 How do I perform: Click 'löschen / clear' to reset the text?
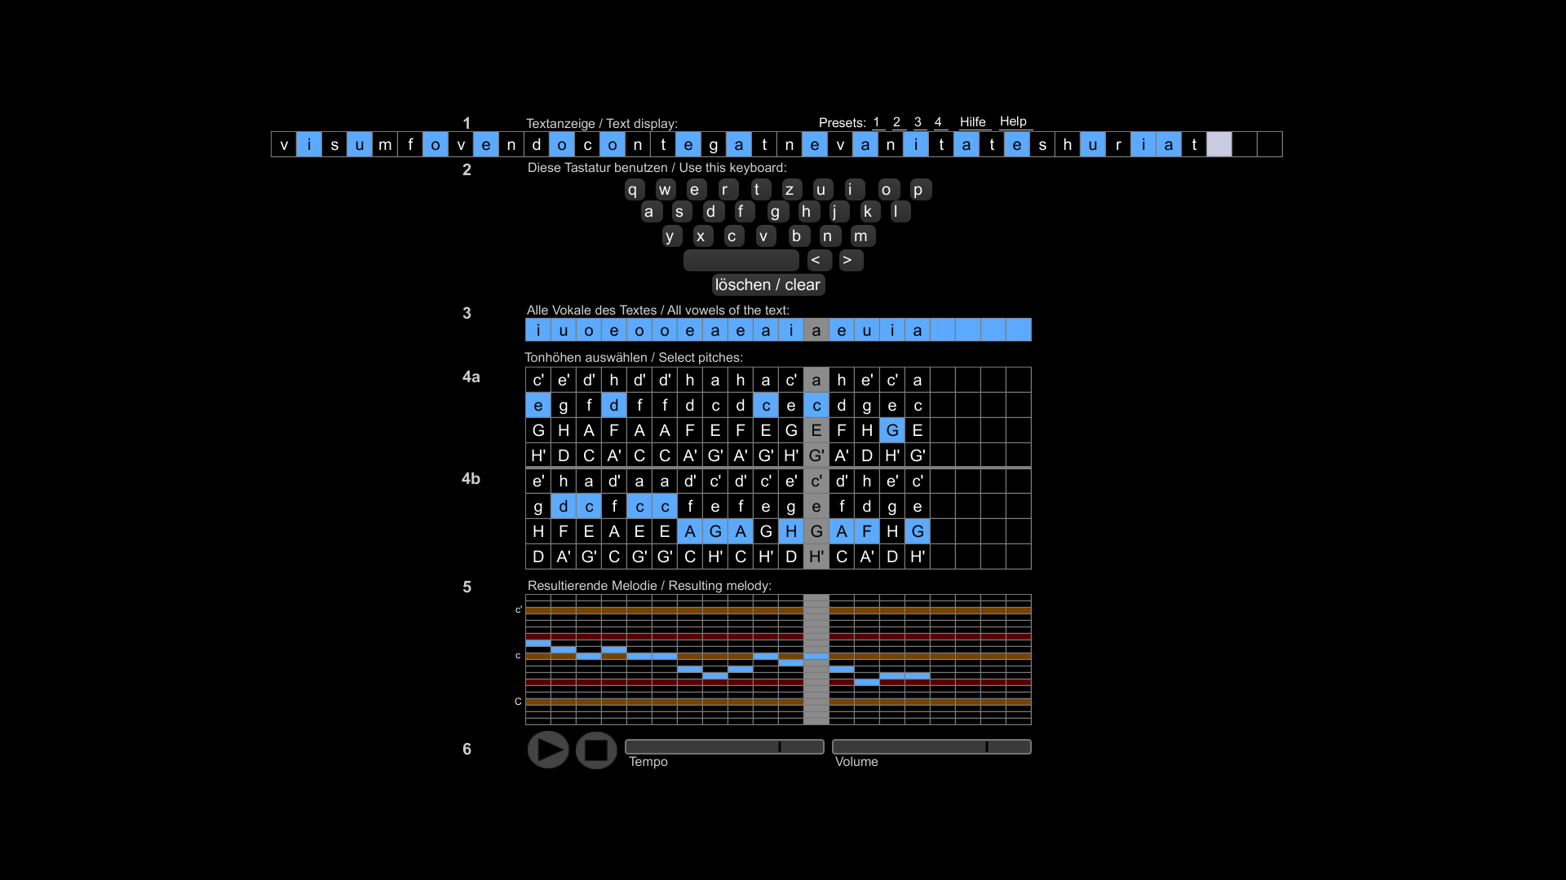(x=767, y=284)
